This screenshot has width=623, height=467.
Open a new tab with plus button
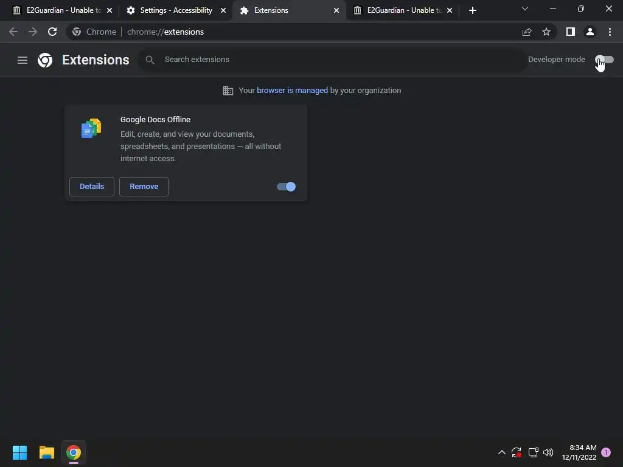pyautogui.click(x=472, y=10)
